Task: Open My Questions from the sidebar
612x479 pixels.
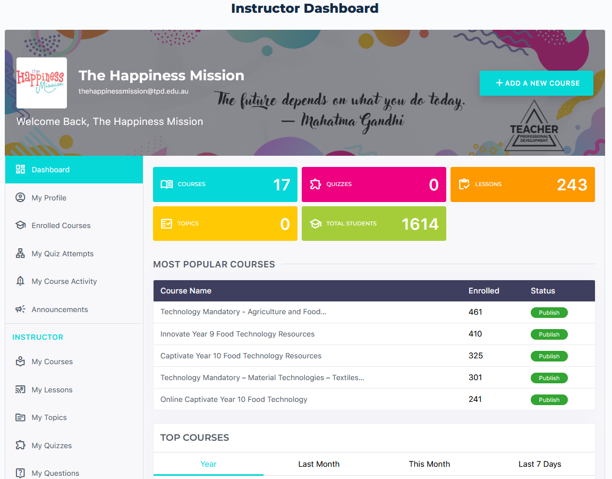Action: click(x=54, y=473)
